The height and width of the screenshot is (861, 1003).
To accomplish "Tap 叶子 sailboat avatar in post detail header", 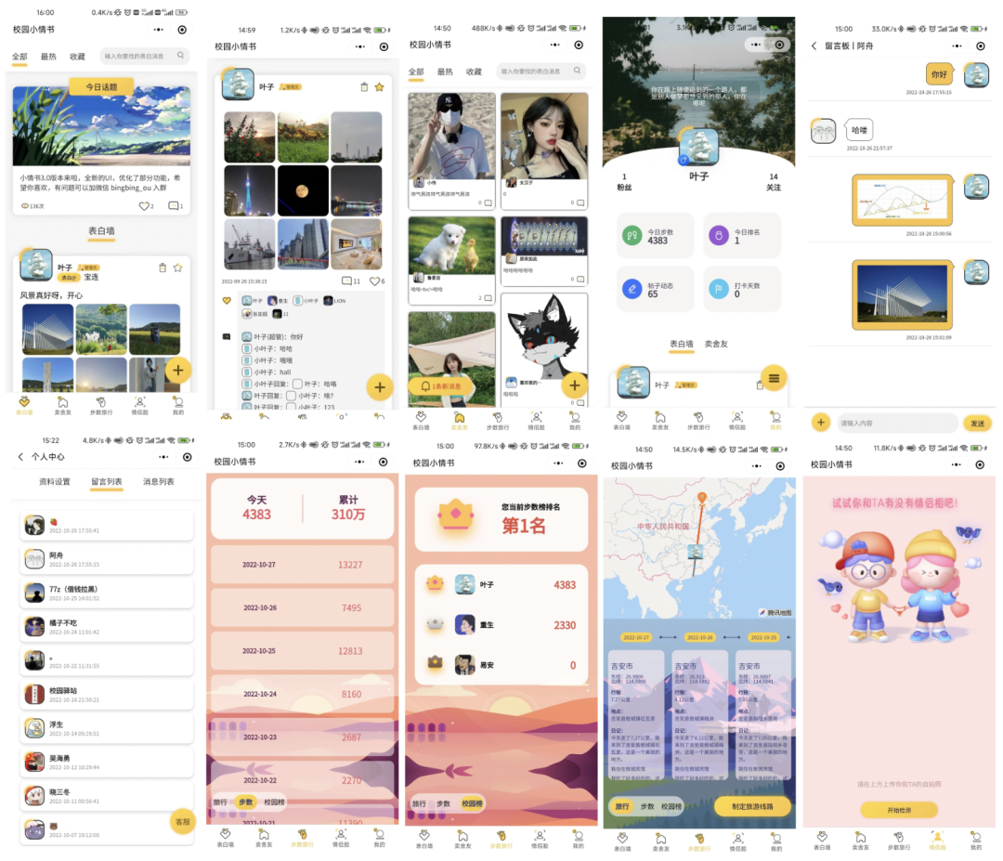I will (x=238, y=85).
